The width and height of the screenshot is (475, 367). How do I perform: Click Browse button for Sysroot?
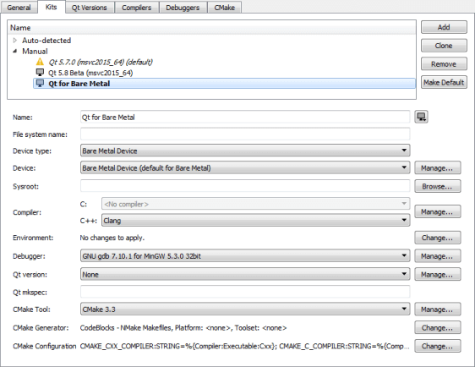click(438, 186)
